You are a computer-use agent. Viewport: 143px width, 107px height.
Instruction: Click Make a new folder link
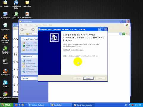30,43
